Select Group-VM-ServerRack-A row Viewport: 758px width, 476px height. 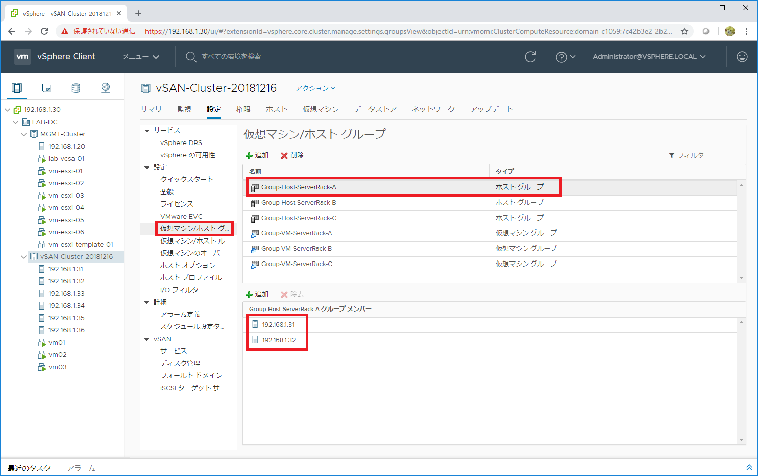point(490,233)
